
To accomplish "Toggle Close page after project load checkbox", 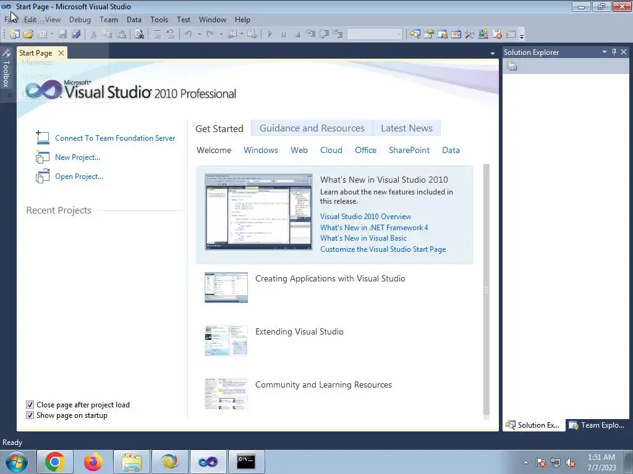I will 30,404.
